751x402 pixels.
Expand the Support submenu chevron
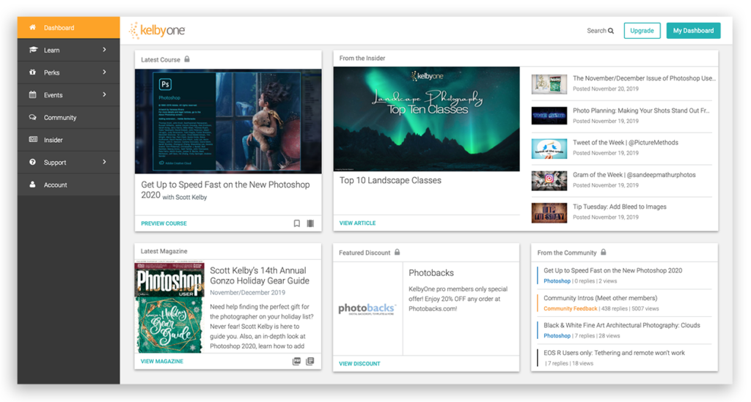pos(104,162)
